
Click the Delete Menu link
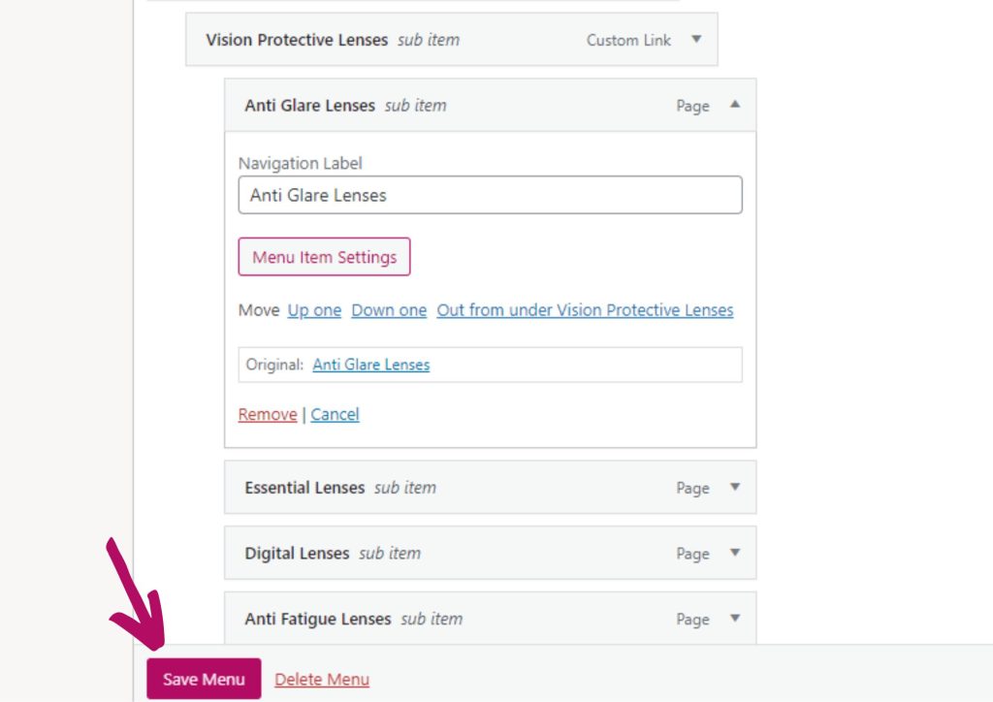322,680
